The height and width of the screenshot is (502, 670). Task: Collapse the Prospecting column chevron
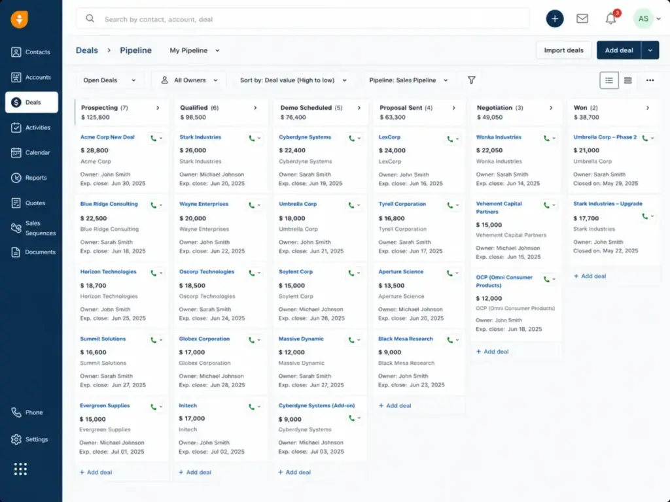[158, 108]
